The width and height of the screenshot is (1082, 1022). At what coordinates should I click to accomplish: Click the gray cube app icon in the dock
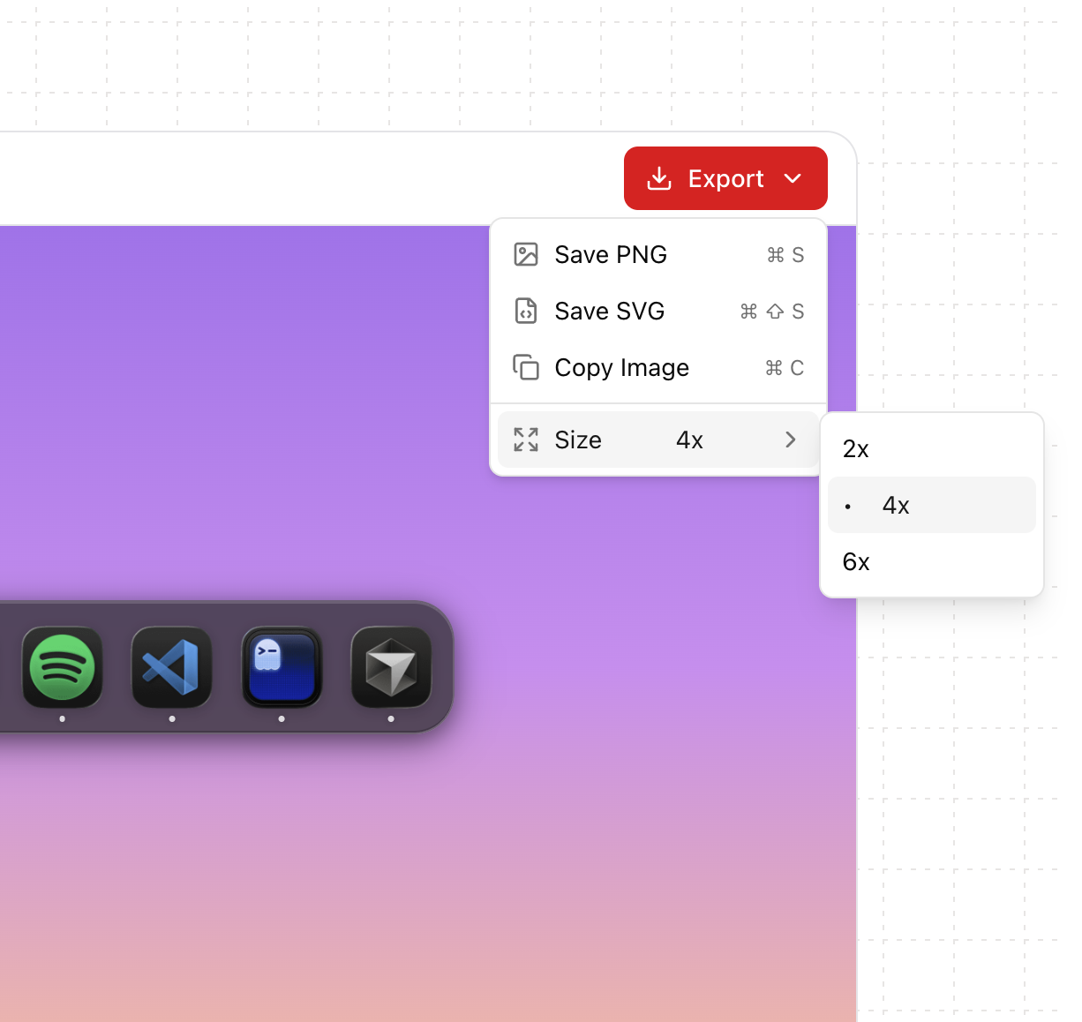pyautogui.click(x=390, y=668)
